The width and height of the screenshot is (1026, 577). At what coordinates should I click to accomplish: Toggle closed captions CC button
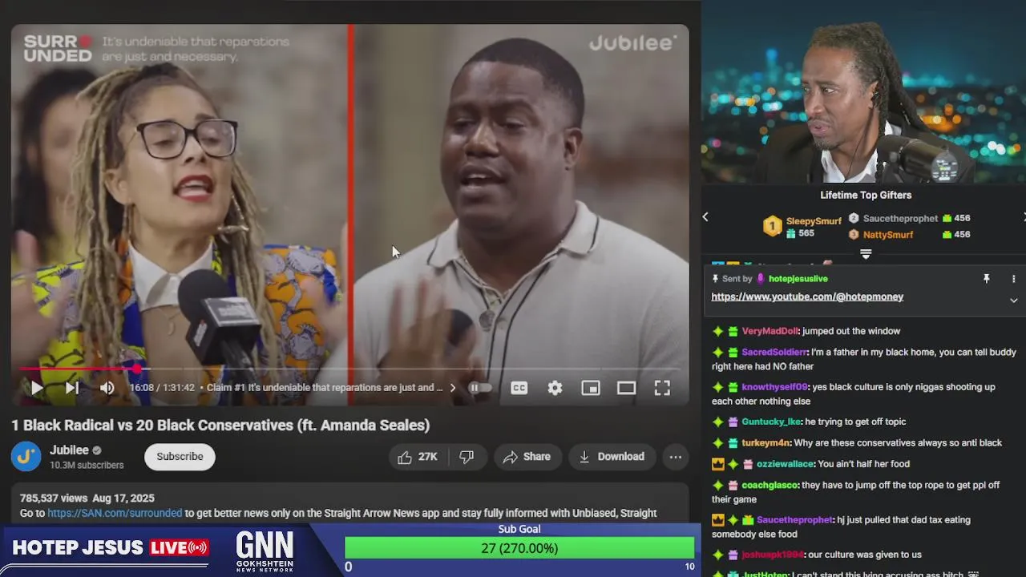point(519,388)
